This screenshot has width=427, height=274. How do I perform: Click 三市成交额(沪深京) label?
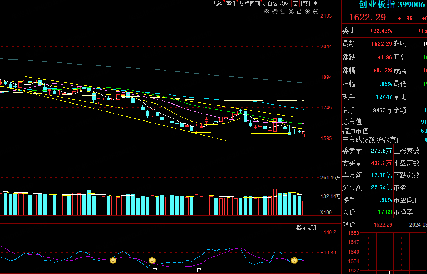[370, 140]
